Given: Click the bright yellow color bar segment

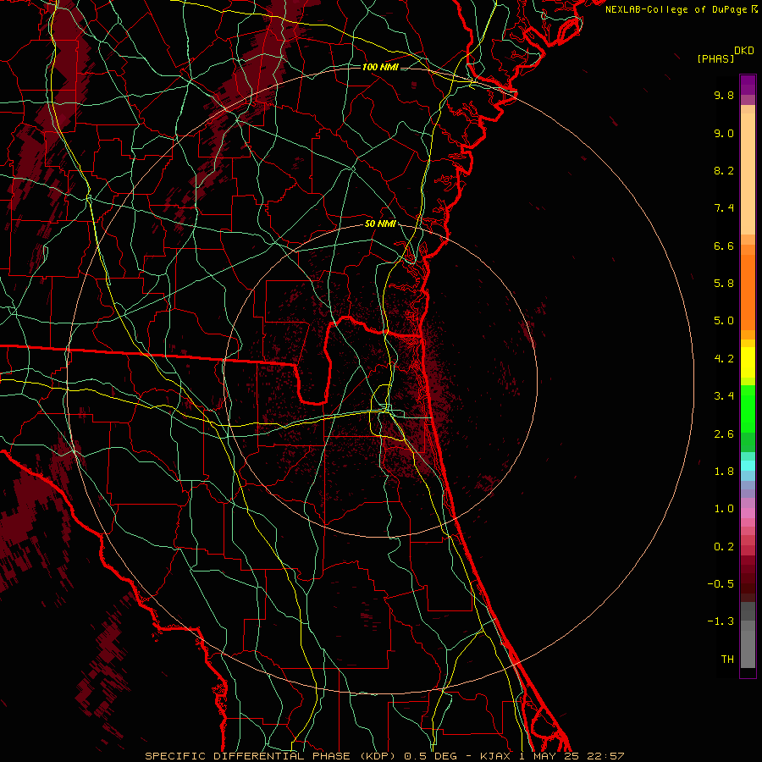Looking at the screenshot, I should pyautogui.click(x=748, y=362).
